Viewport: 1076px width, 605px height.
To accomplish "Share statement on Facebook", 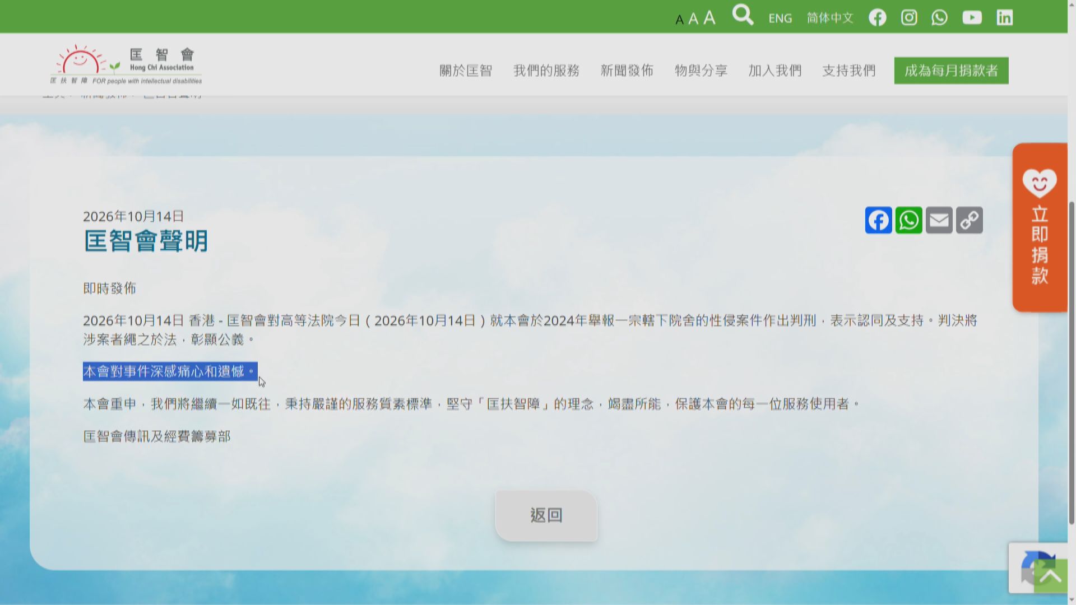I will coord(878,220).
